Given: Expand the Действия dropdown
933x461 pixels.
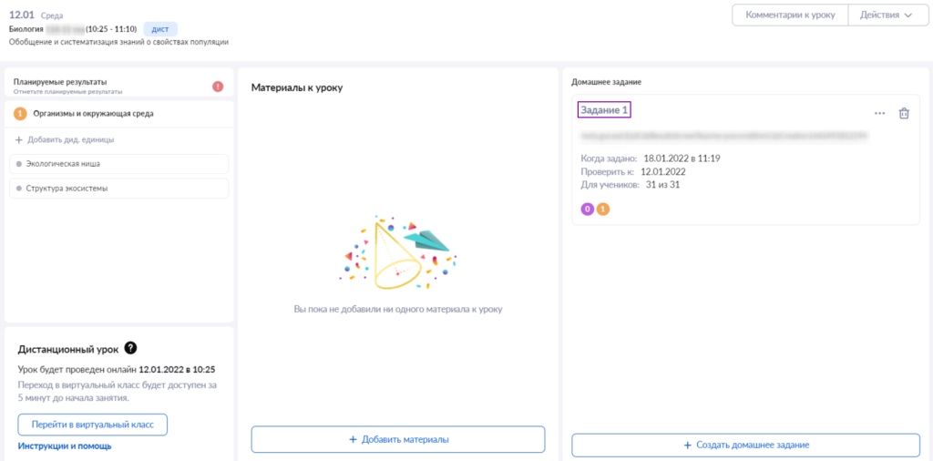Looking at the screenshot, I should [886, 15].
